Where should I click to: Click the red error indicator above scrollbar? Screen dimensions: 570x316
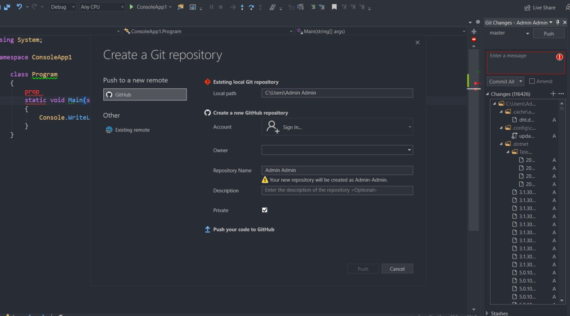pyautogui.click(x=474, y=40)
